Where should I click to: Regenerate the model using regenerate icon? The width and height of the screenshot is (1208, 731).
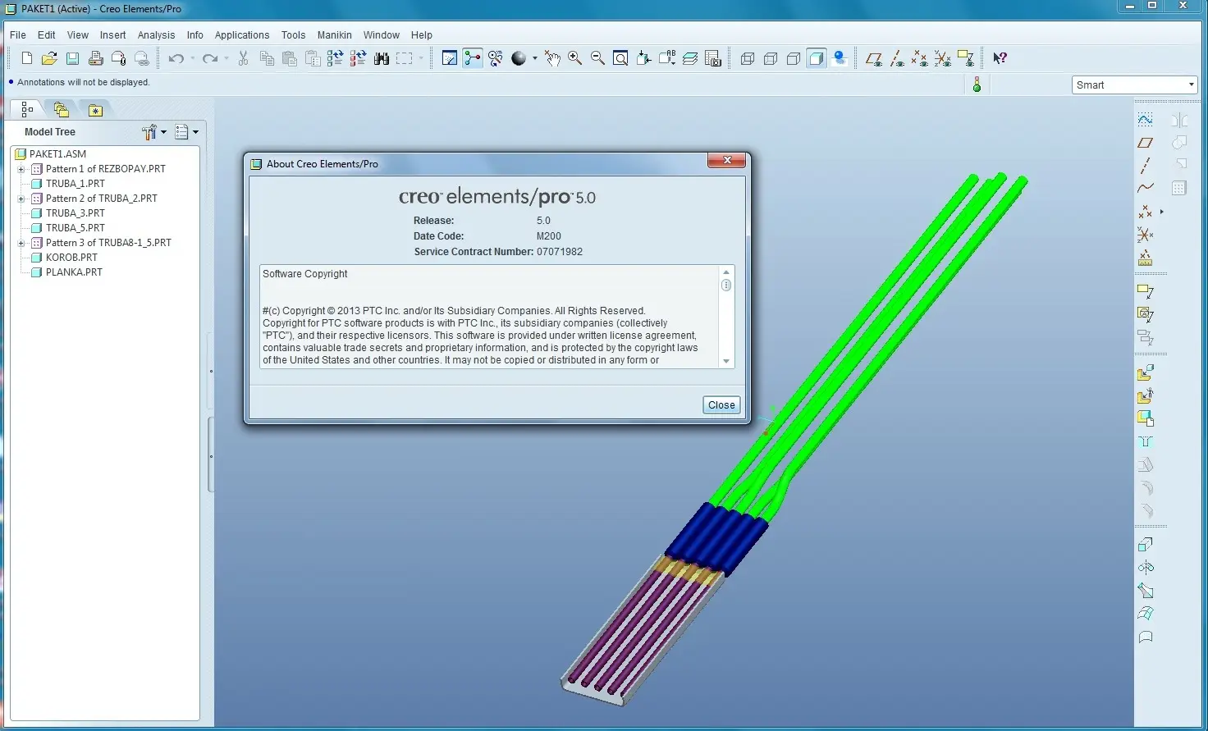click(x=335, y=58)
